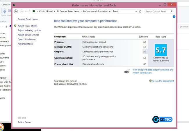Click the Control Panel icon in address bar
Viewport: 189px width, 131px height.
[x=34, y=11]
